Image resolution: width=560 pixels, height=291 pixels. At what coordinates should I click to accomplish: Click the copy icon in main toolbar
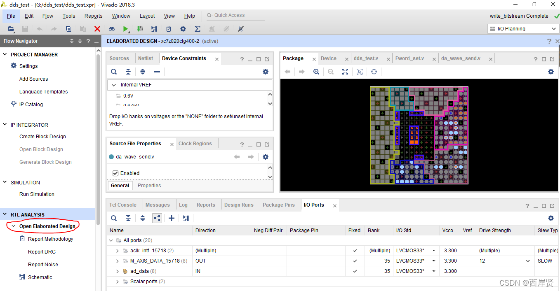coord(68,29)
